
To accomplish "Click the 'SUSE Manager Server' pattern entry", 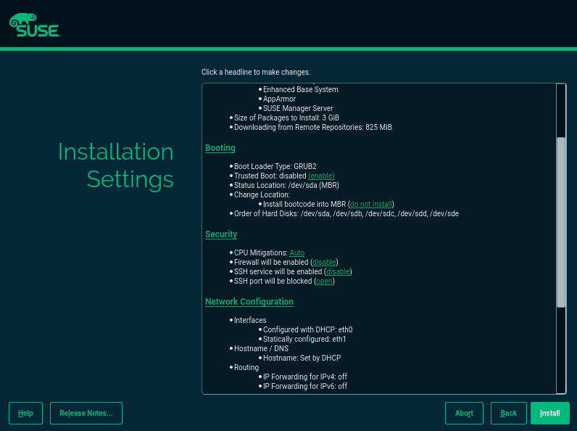I will [298, 109].
